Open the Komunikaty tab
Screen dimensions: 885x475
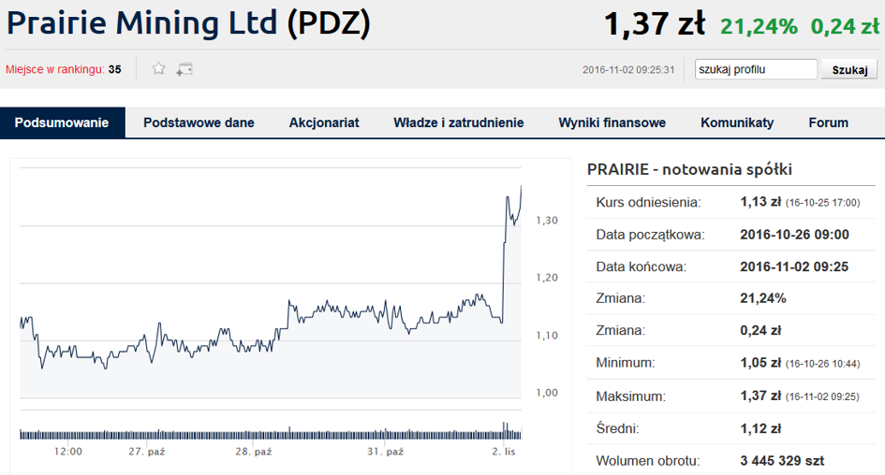point(737,122)
